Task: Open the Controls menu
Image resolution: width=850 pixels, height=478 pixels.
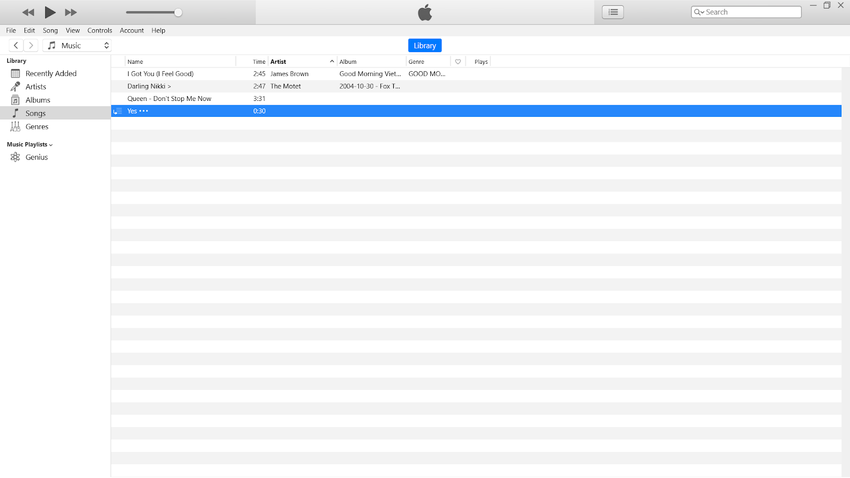Action: [100, 30]
